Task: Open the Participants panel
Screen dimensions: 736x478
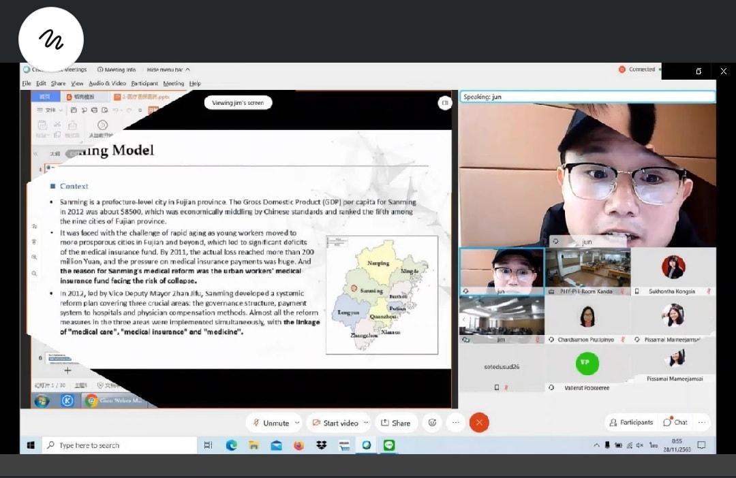Action: 631,422
